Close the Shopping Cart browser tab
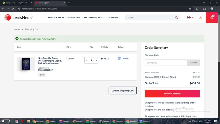220x124 pixels. coord(64,3)
